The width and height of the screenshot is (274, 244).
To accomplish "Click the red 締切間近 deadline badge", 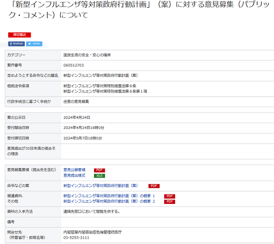I will (19, 35).
